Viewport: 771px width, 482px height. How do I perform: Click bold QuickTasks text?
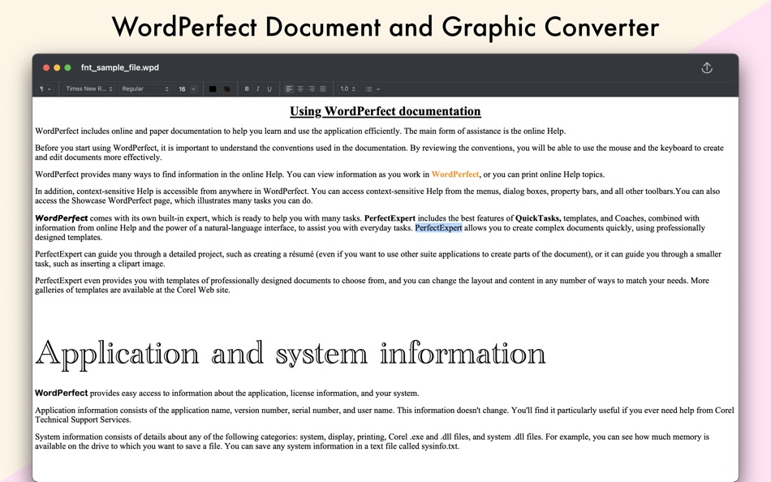[538, 218]
